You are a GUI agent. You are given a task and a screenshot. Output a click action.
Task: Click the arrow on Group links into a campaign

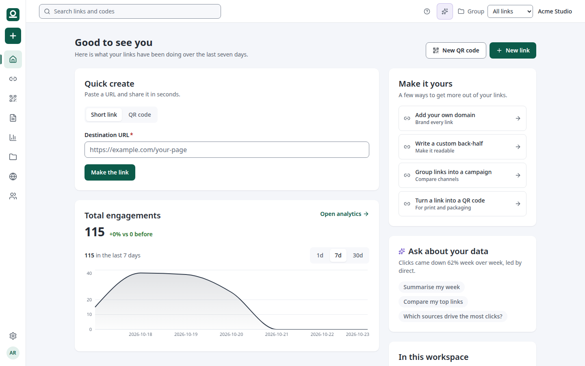[518, 175]
